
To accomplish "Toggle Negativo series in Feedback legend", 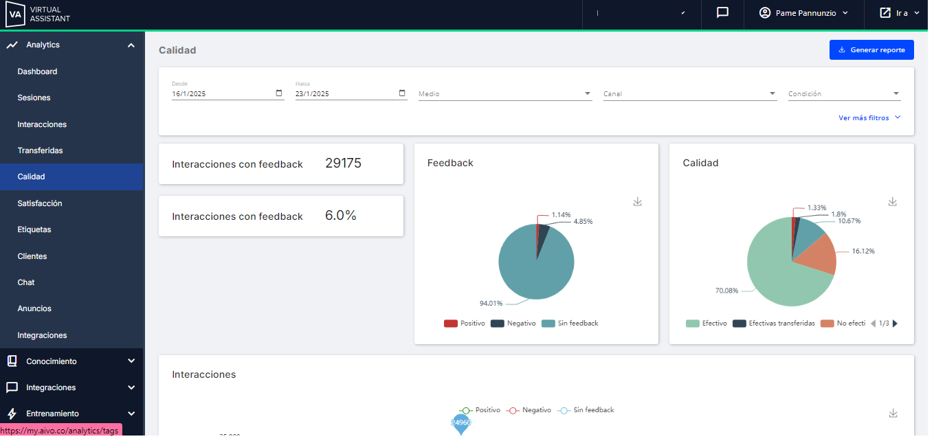I will pyautogui.click(x=513, y=324).
